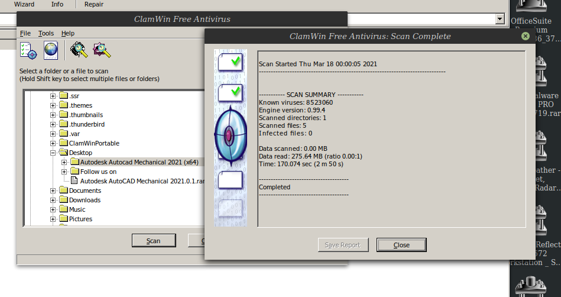
Task: Click the Infected files: 0 line
Action: click(x=286, y=133)
